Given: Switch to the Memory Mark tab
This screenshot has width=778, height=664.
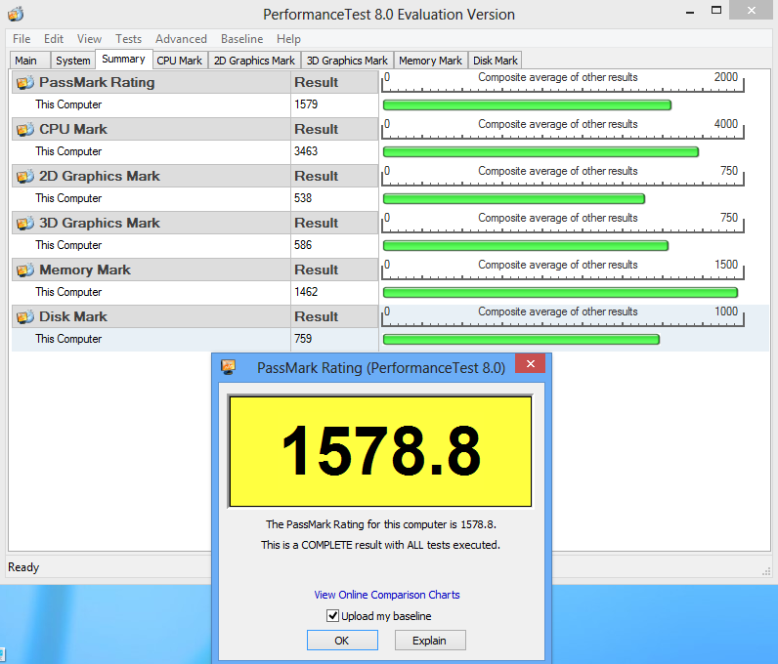Looking at the screenshot, I should 430,61.
